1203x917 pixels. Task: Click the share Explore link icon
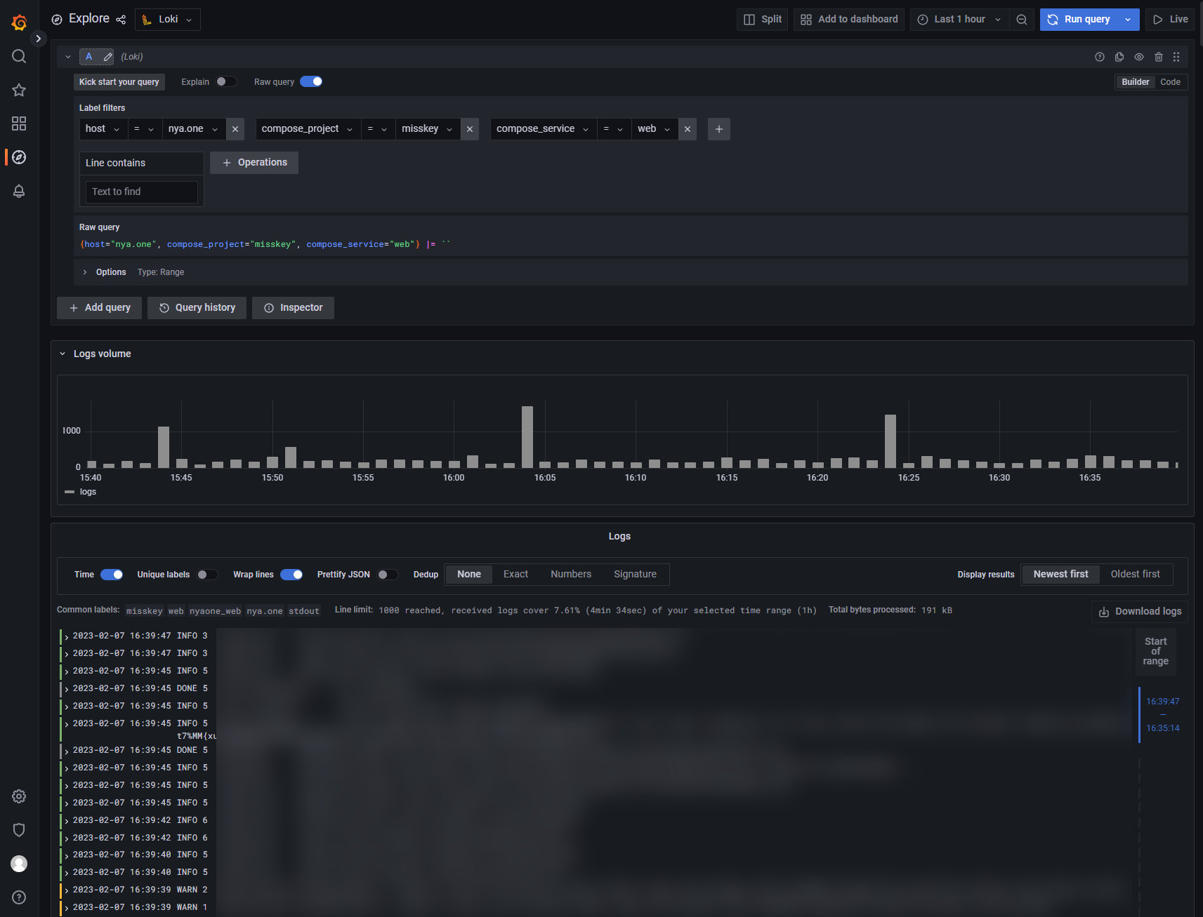(121, 20)
